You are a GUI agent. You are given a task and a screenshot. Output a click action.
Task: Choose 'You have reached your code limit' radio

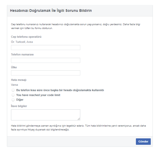(x=13, y=95)
